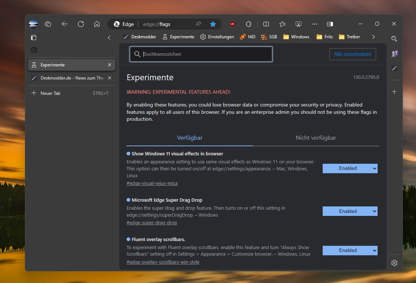The height and width of the screenshot is (283, 416).
Task: Click the uBlock Origin shield icon
Action: pyautogui.click(x=232, y=24)
